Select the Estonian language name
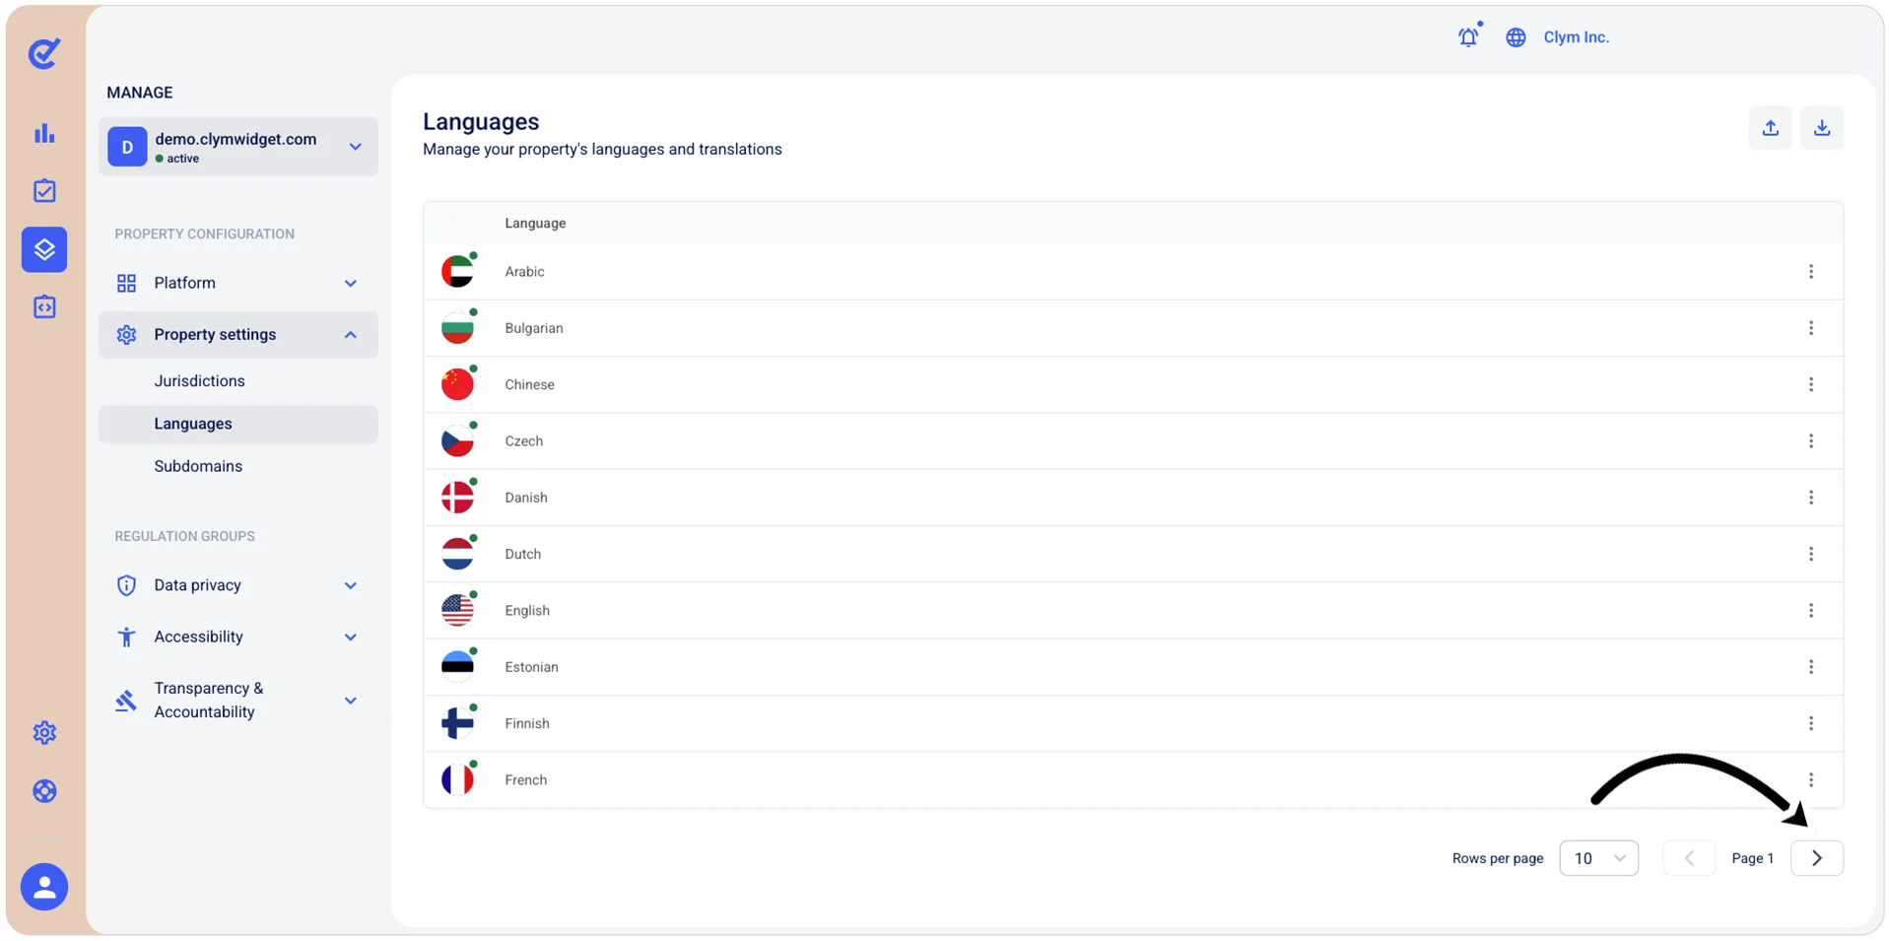 531,667
